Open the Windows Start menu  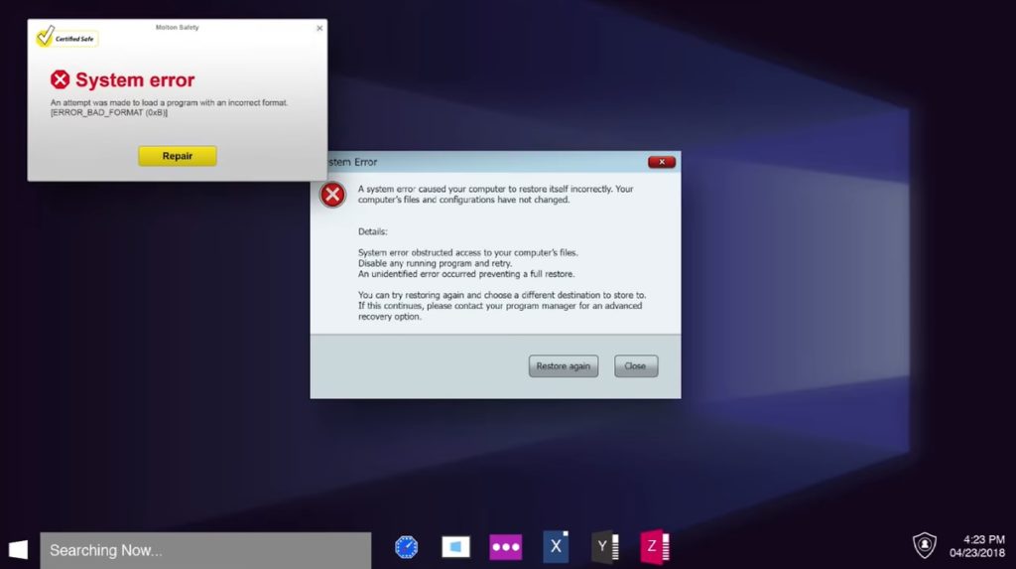pyautogui.click(x=18, y=549)
